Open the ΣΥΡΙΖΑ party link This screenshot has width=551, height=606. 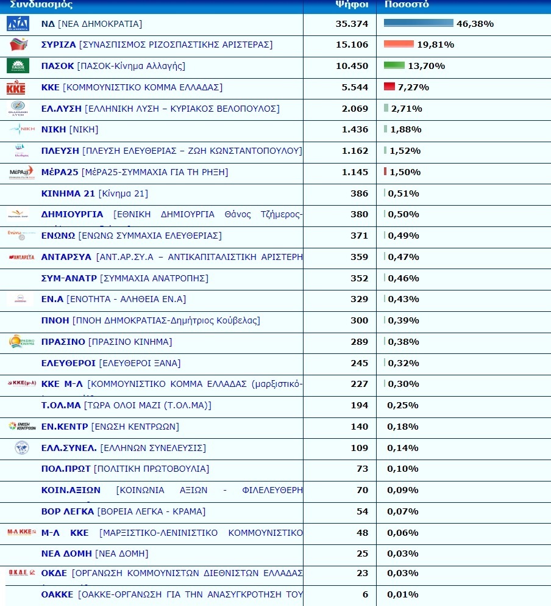157,45
